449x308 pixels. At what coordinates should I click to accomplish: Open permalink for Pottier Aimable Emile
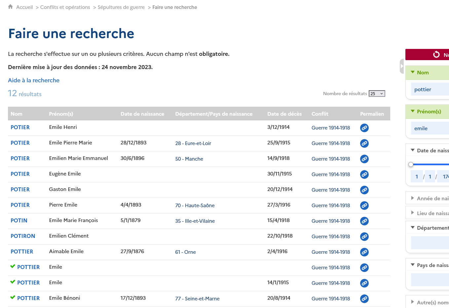(x=364, y=252)
